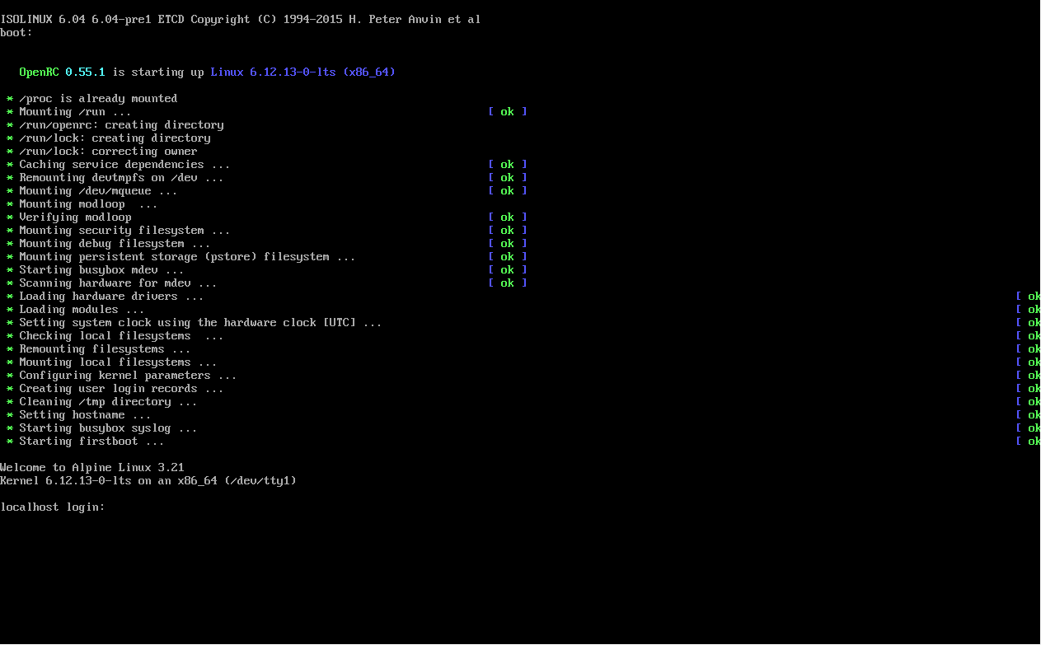Click ok status for 'Caching service dependencies'
The width and height of the screenshot is (1041, 645).
(508, 165)
